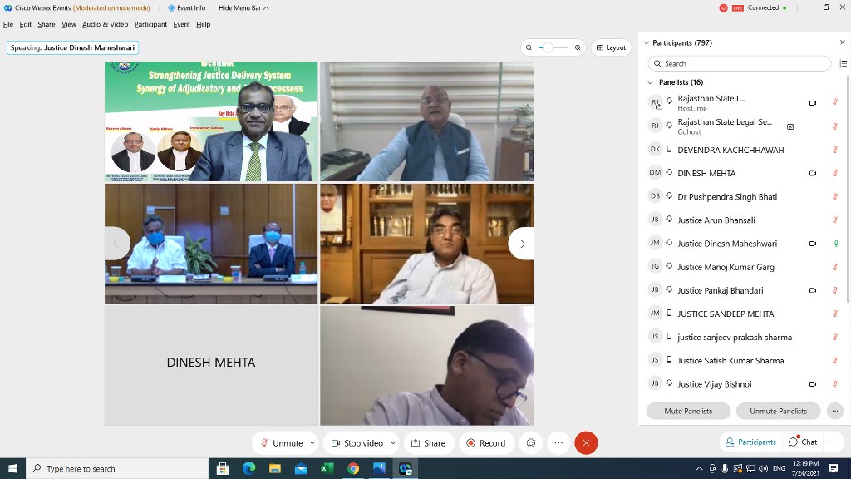Open the Help menu

204,24
